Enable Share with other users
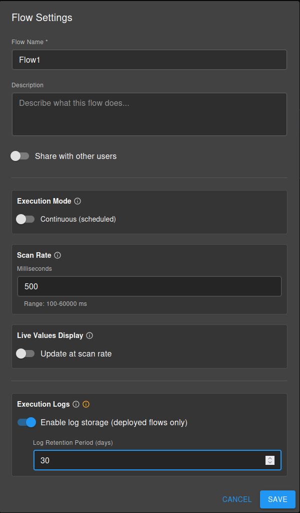This screenshot has width=300, height=513. 20,156
